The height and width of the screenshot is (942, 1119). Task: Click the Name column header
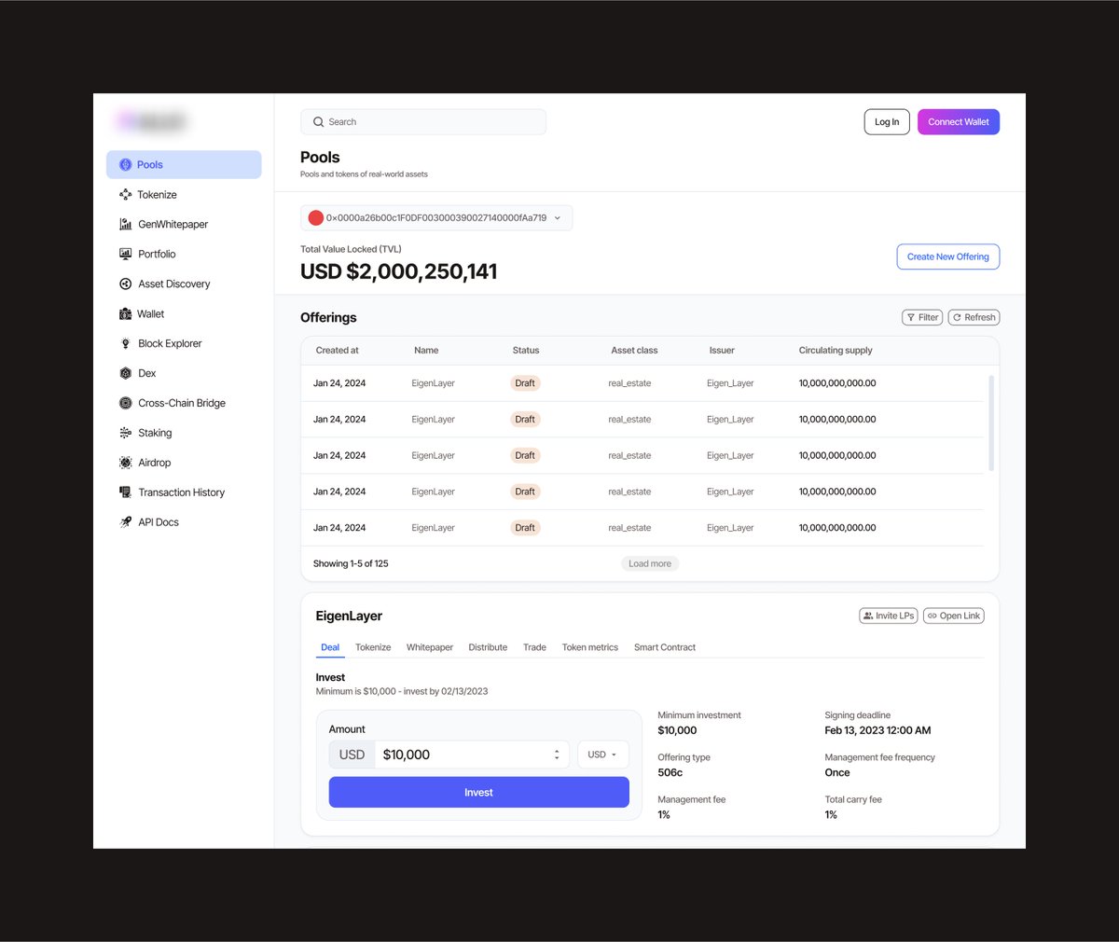(x=426, y=351)
